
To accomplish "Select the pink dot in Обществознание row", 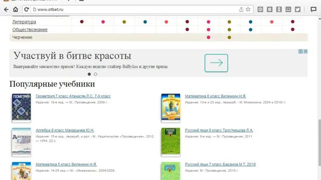I will 209,29.
